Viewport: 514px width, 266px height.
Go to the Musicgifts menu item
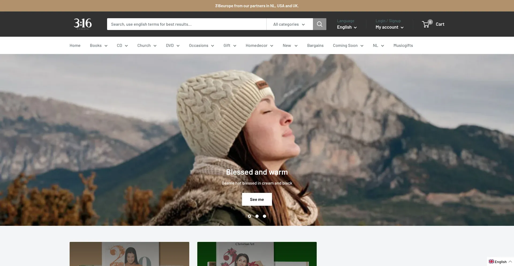[x=403, y=46]
